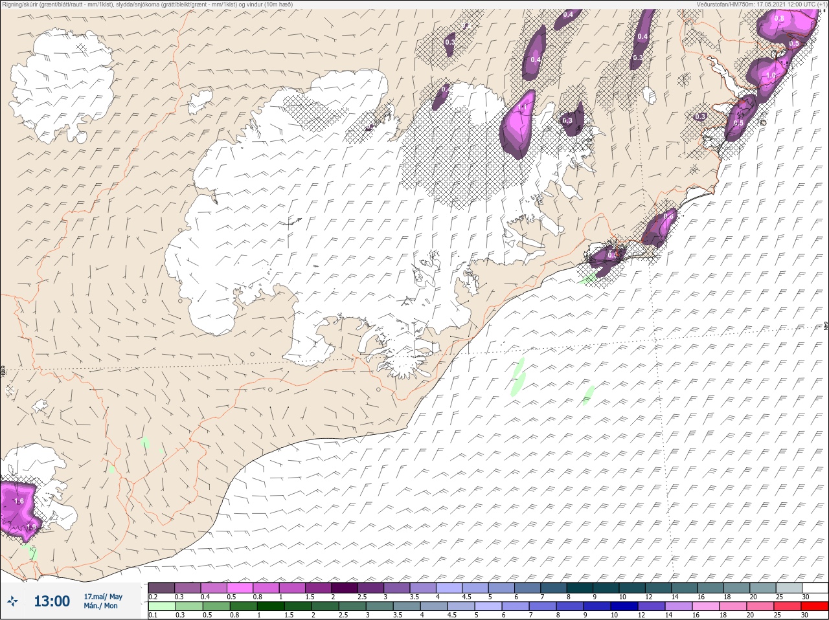Image resolution: width=829 pixels, height=620 pixels.
Task: Select the pale green 0.1 swatch on rain scale
Action: [162, 606]
